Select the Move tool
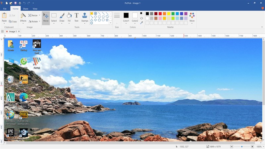The height and width of the screenshot is (149, 265). coord(46,17)
